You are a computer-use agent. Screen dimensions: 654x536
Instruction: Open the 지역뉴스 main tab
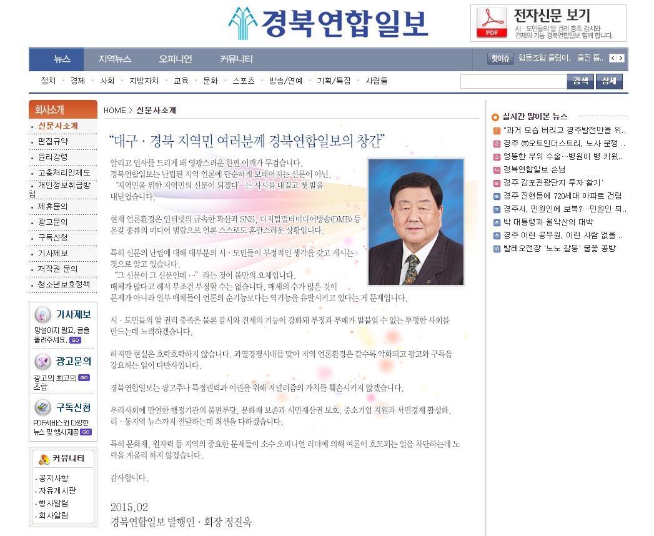115,59
